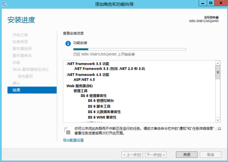Click the 关闭 button
This screenshot has width=228, height=162.
point(187,154)
